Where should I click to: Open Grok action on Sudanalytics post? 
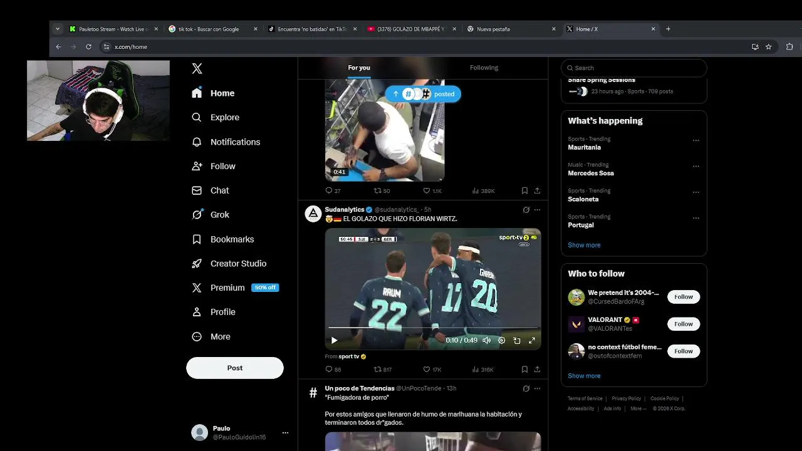click(x=526, y=210)
